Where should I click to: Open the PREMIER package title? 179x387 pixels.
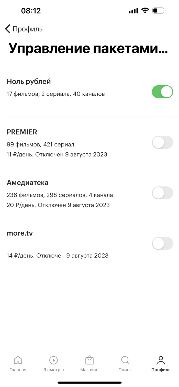coord(22,132)
